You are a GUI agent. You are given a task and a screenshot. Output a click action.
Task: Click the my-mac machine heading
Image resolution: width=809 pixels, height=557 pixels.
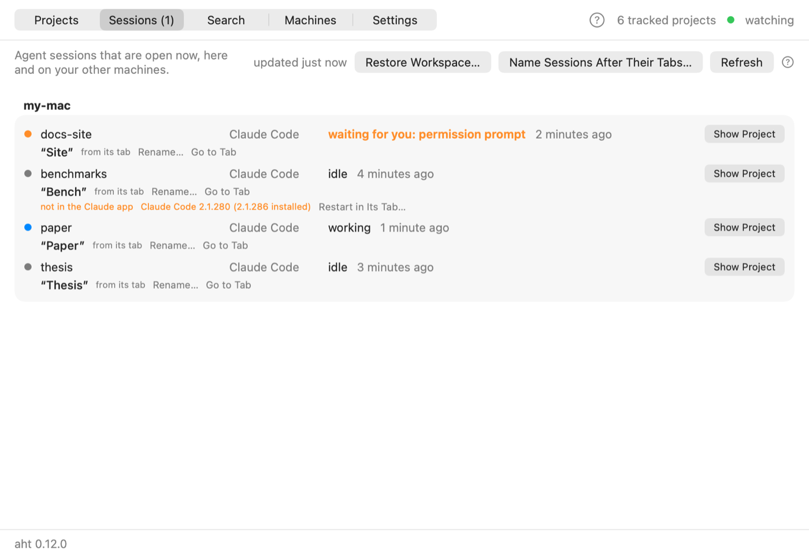47,106
